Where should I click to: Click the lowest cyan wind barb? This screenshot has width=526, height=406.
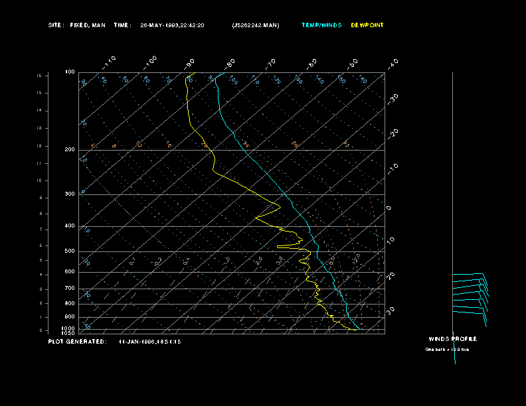(469, 310)
